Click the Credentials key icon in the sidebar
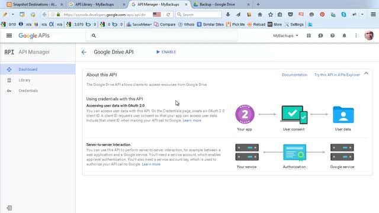This screenshot has height=213, width=379. [9, 91]
